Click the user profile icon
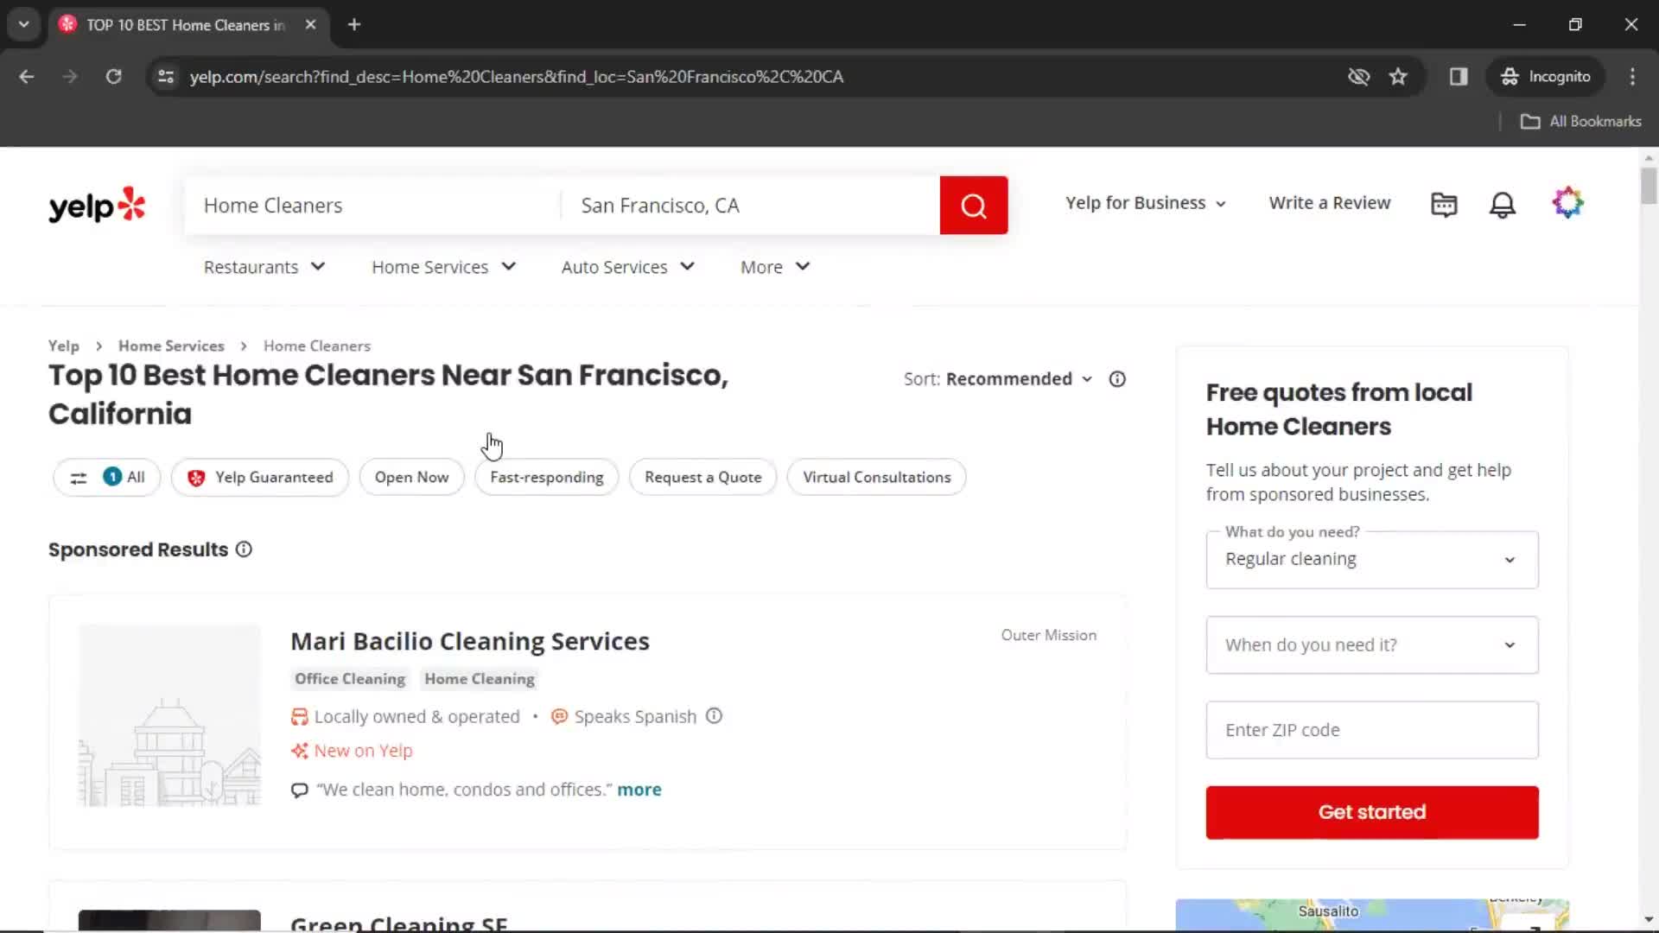Viewport: 1659px width, 933px height. coord(1567,204)
